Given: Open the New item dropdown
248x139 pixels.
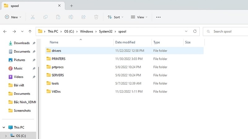Looking at the screenshot, I should [x=13, y=17].
